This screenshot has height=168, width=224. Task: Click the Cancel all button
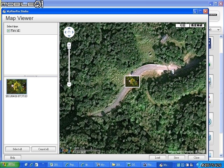(43, 149)
